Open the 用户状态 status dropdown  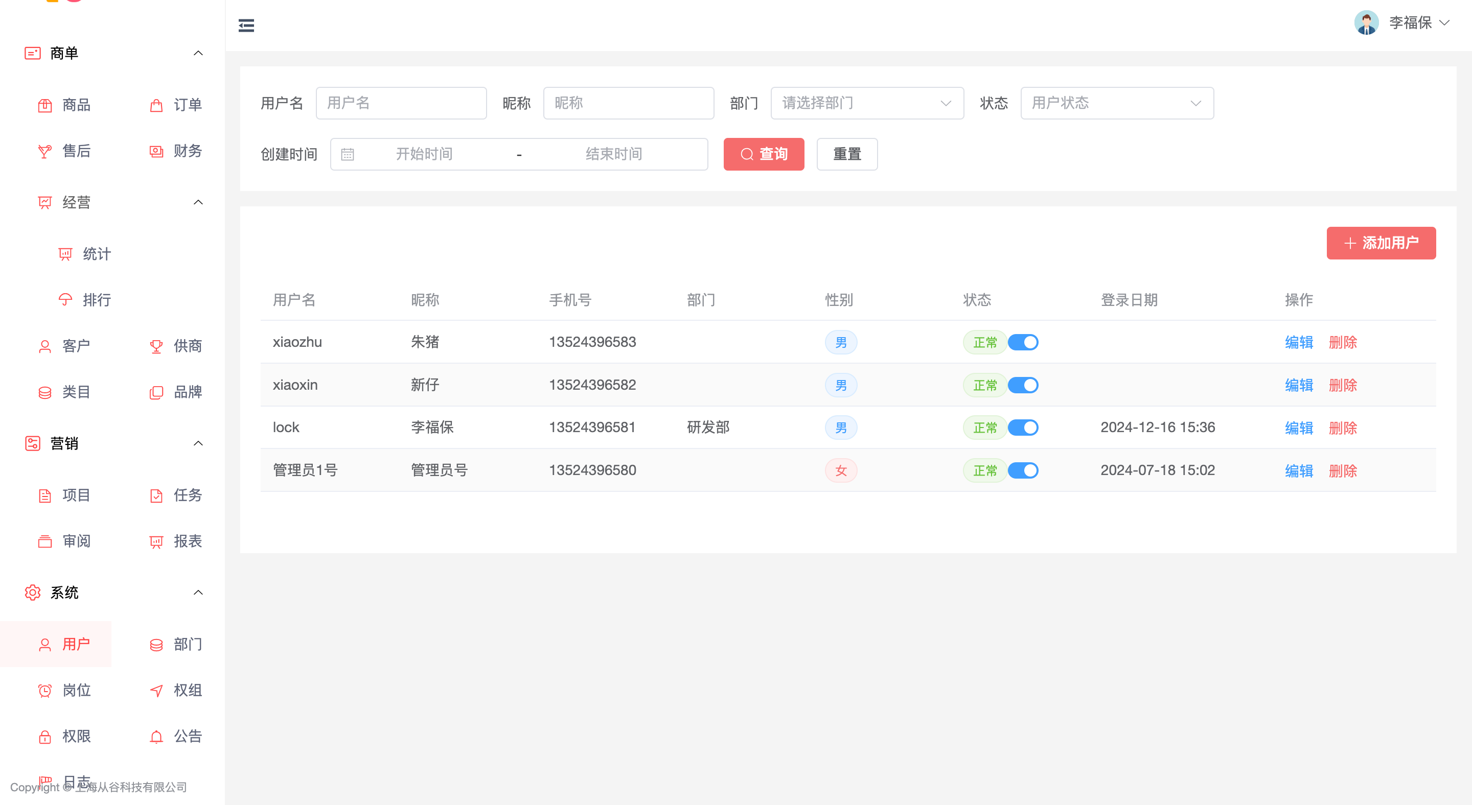(x=1117, y=103)
